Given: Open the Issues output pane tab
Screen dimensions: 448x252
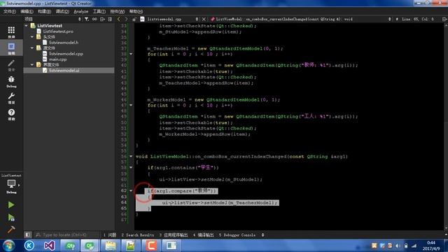Looking at the screenshot, I should (110, 235).
